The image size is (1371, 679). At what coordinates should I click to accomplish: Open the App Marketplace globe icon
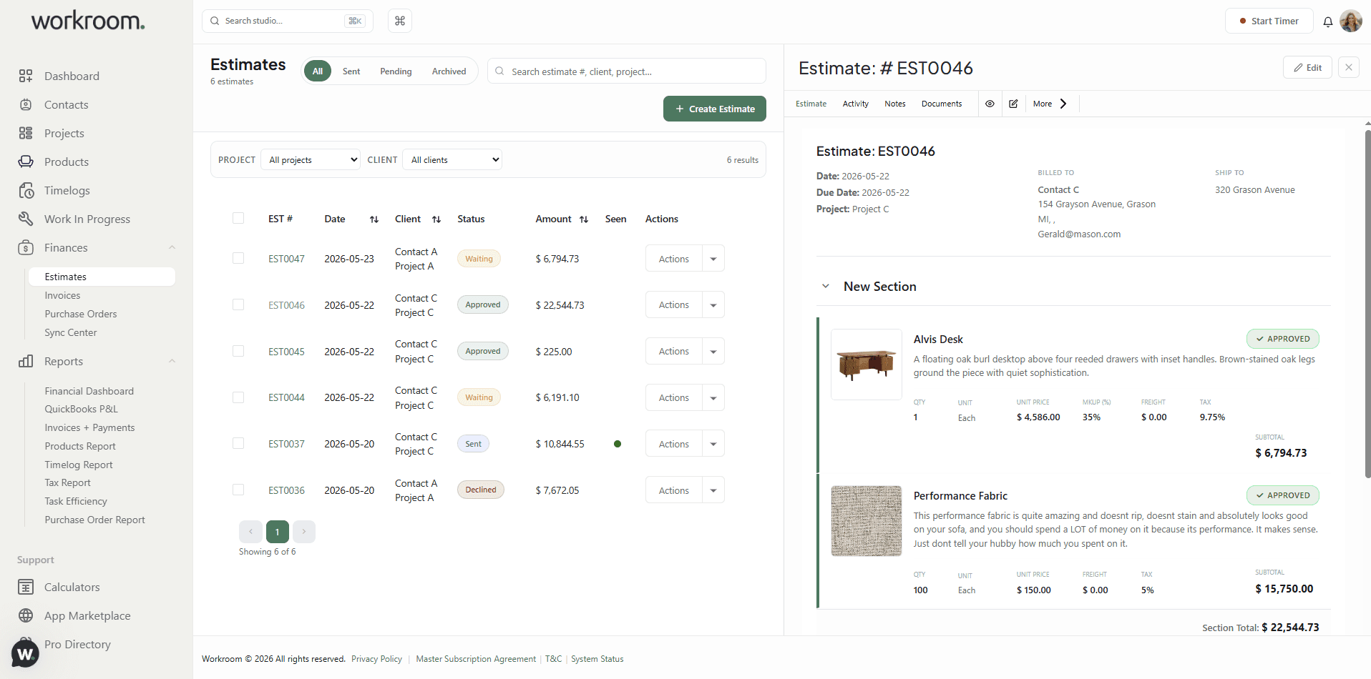[26, 615]
